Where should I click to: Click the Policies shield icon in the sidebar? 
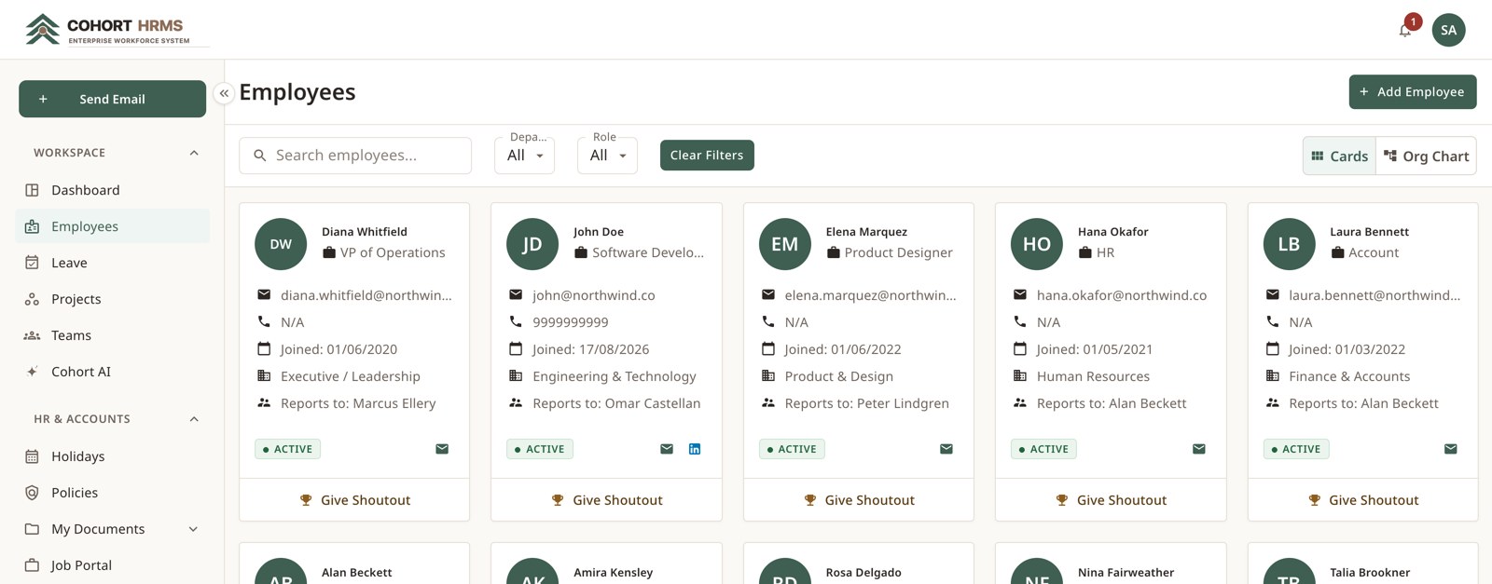(32, 493)
